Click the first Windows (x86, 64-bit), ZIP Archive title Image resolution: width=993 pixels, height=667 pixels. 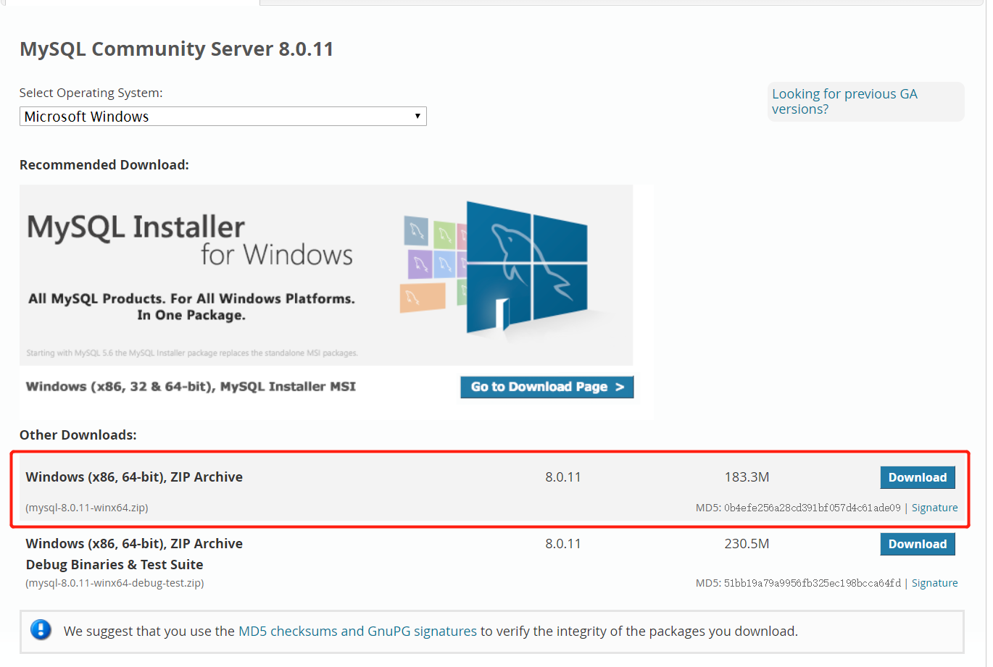(x=134, y=477)
